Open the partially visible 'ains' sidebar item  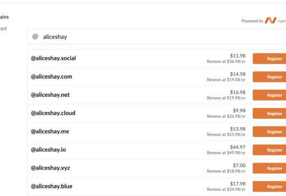click(4, 17)
